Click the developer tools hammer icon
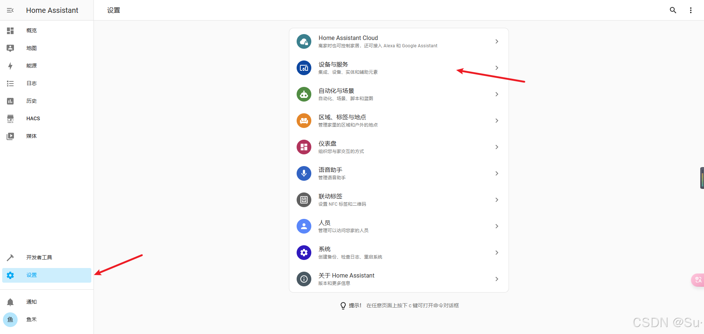This screenshot has height=334, width=704. tap(10, 257)
